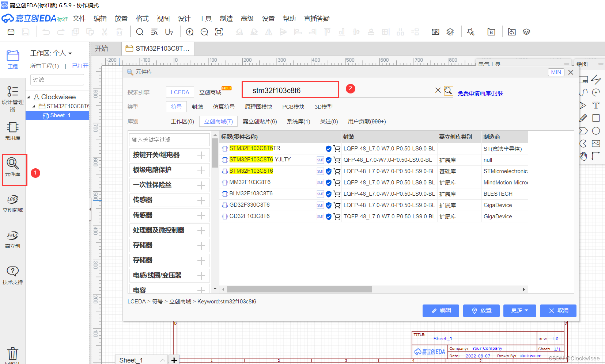
Task: Open the 放置 menu
Action: click(121, 19)
